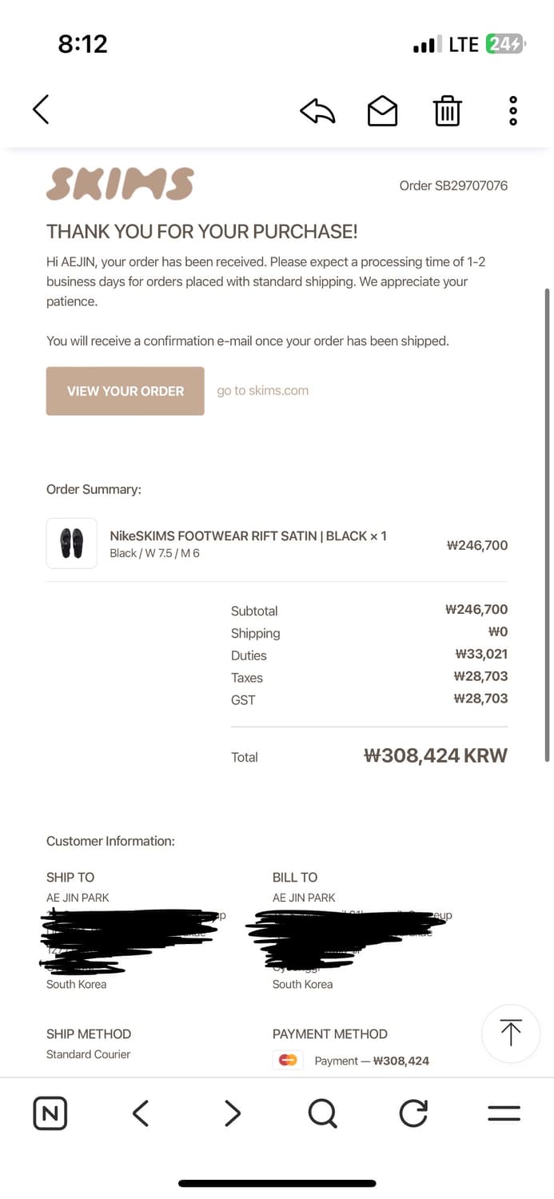
Task: Go back using the top-left chevron
Action: tap(41, 110)
